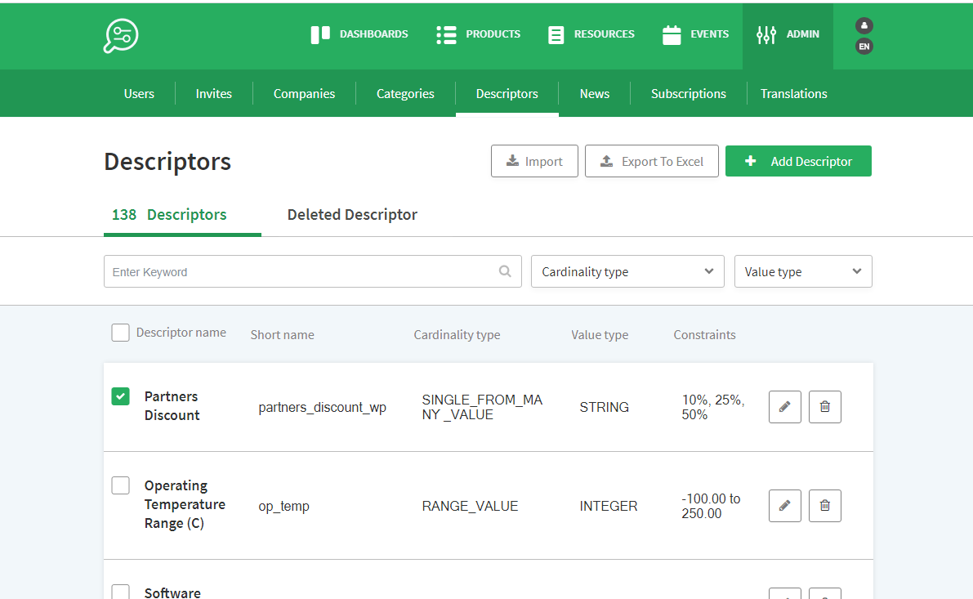Viewport: 973px width, 599px height.
Task: Click the app logo in the header
Action: click(x=121, y=35)
